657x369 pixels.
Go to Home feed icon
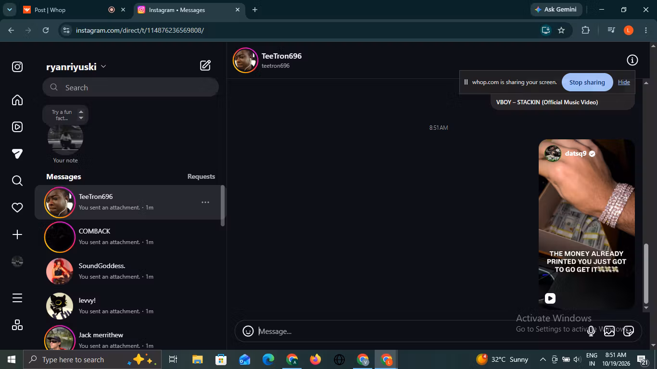[17, 100]
